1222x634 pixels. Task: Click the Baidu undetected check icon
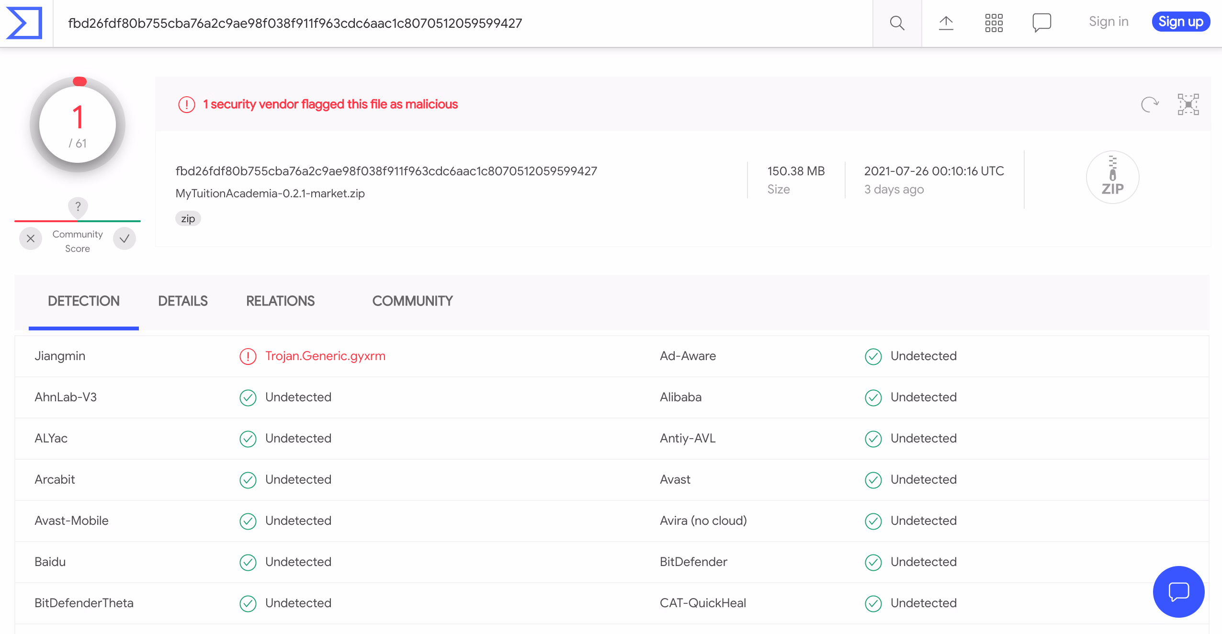248,562
